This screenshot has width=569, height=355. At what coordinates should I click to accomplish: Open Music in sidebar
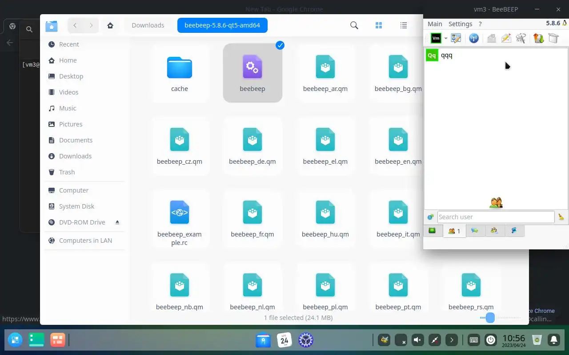(x=84, y=108)
